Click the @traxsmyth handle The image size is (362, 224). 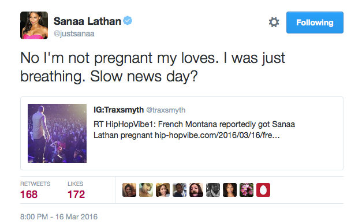pyautogui.click(x=166, y=110)
